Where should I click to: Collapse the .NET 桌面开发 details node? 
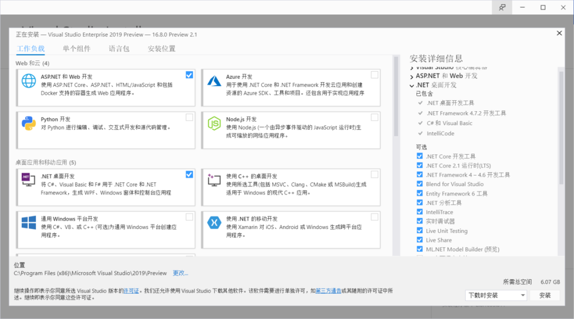pyautogui.click(x=412, y=86)
